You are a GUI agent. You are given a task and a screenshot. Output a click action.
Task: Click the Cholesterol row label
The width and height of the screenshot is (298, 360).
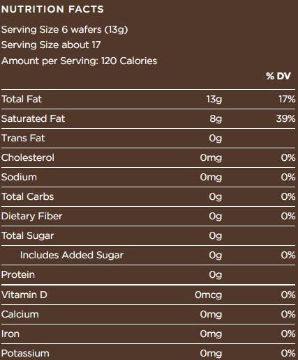[28, 157]
